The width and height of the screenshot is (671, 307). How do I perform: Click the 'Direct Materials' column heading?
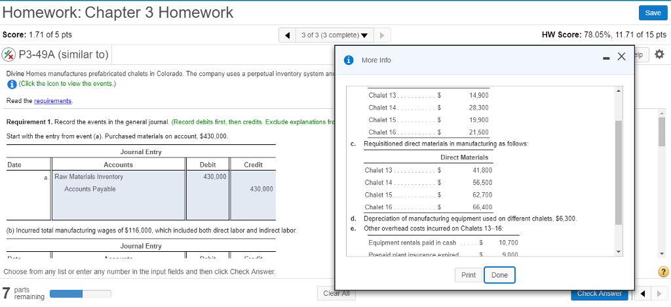pyautogui.click(x=465, y=157)
